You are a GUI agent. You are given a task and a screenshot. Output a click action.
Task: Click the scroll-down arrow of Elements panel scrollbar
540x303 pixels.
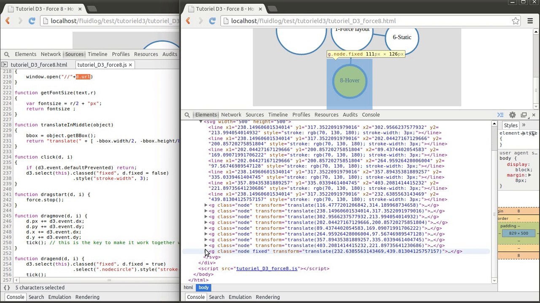[x=494, y=280]
